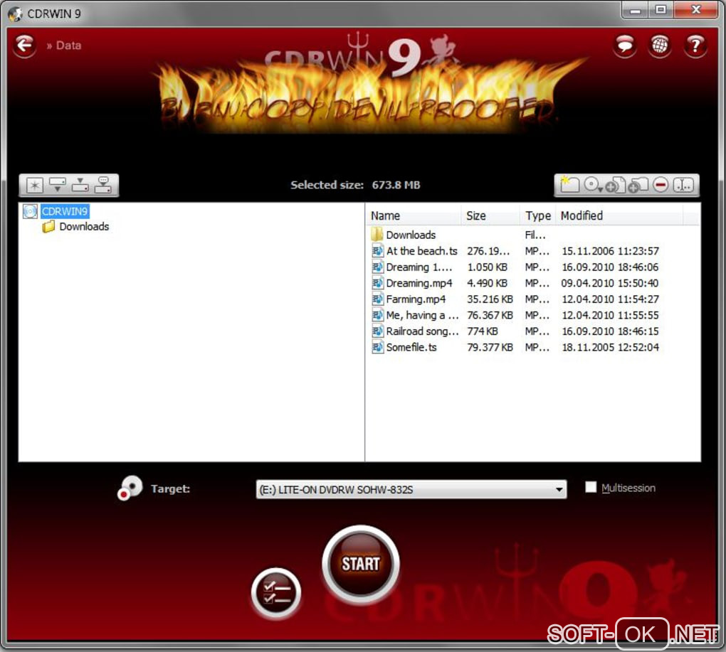Sort by the Size column header
Viewport: 726px width, 652px height.
(491, 215)
